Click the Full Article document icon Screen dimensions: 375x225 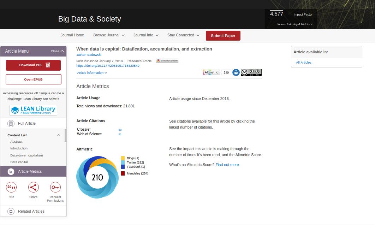11,124
